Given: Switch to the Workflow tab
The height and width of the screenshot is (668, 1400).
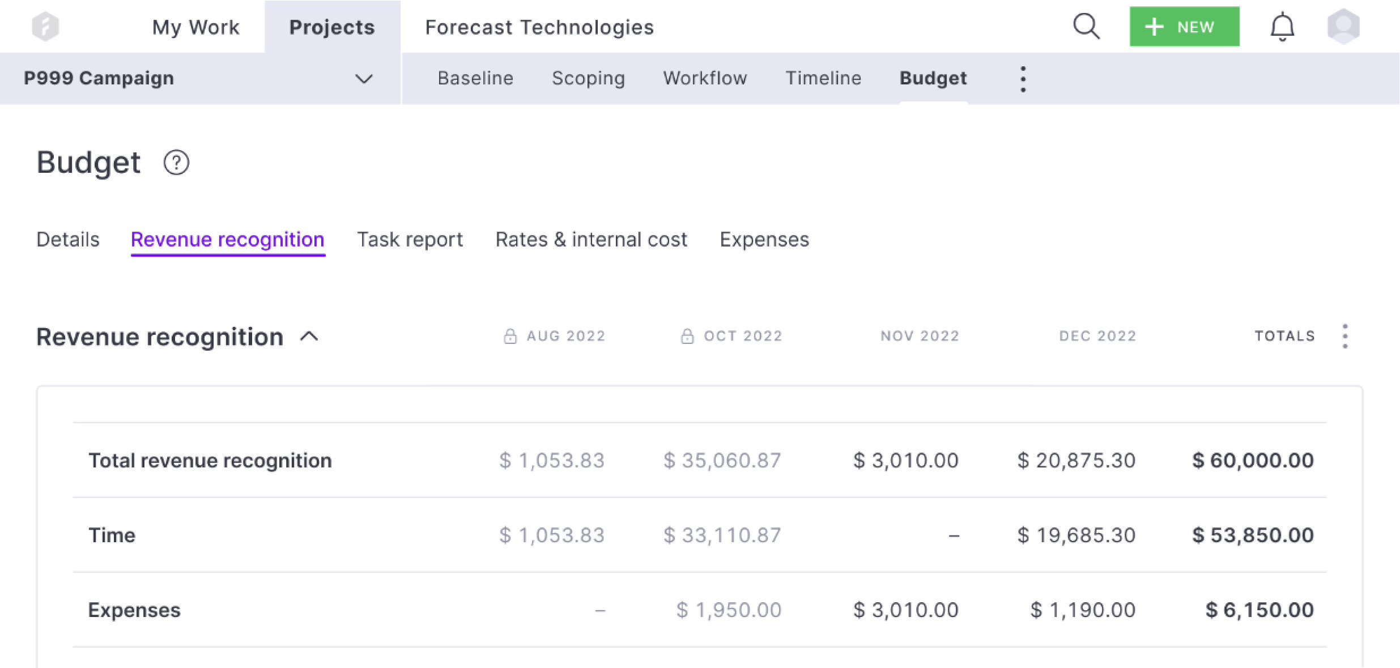Looking at the screenshot, I should 704,78.
